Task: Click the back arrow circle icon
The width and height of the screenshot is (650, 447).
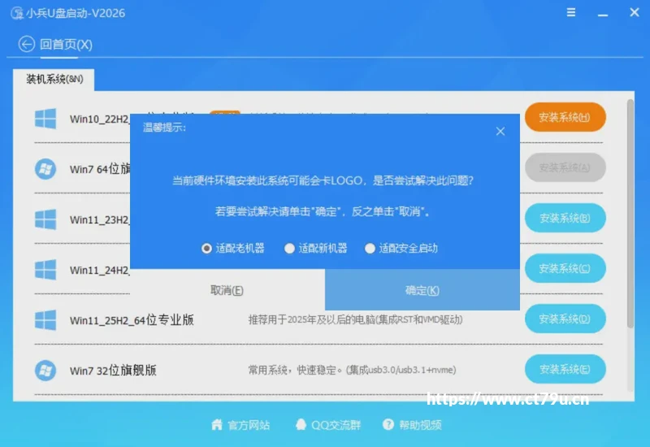Action: (x=27, y=44)
